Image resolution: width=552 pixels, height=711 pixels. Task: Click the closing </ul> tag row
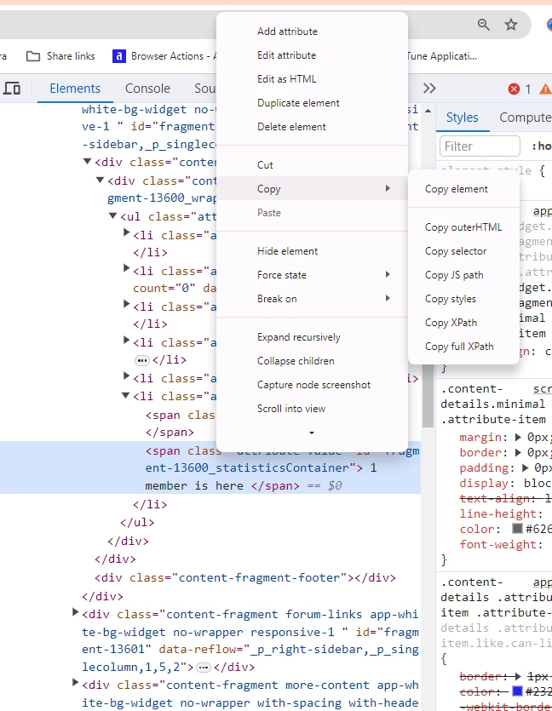coord(137,523)
